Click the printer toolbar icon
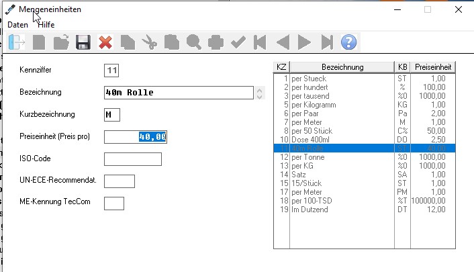The width and height of the screenshot is (474, 272). 216,42
